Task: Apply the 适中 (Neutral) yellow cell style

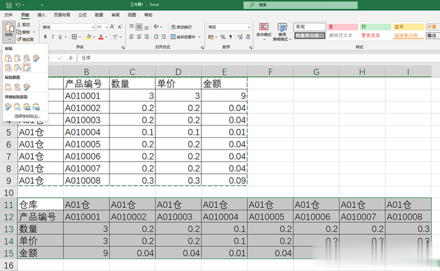Action: [x=408, y=27]
